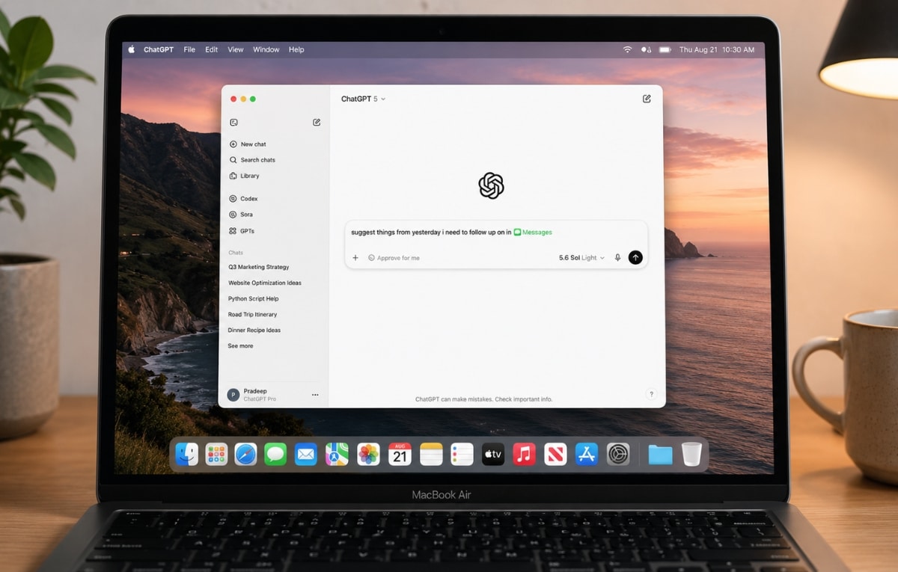Open the ChatGPT 5 model dropdown
The width and height of the screenshot is (898, 572).
click(363, 99)
